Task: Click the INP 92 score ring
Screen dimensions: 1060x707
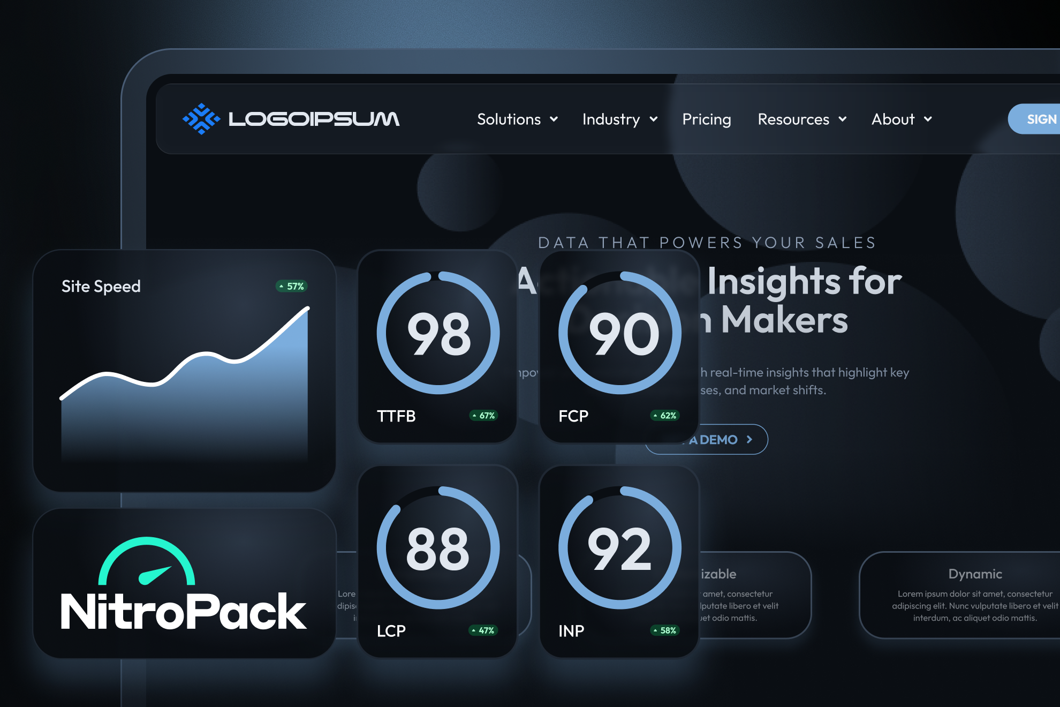Action: click(x=619, y=548)
